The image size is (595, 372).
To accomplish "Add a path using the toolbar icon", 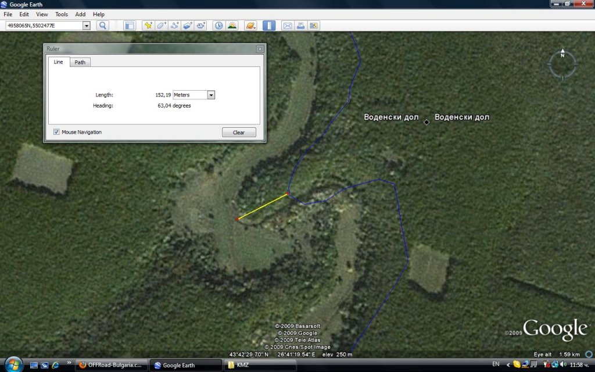I will (174, 26).
